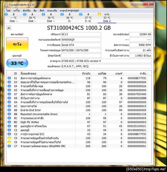Click raw value 0000251D0021

pos(137,126)
